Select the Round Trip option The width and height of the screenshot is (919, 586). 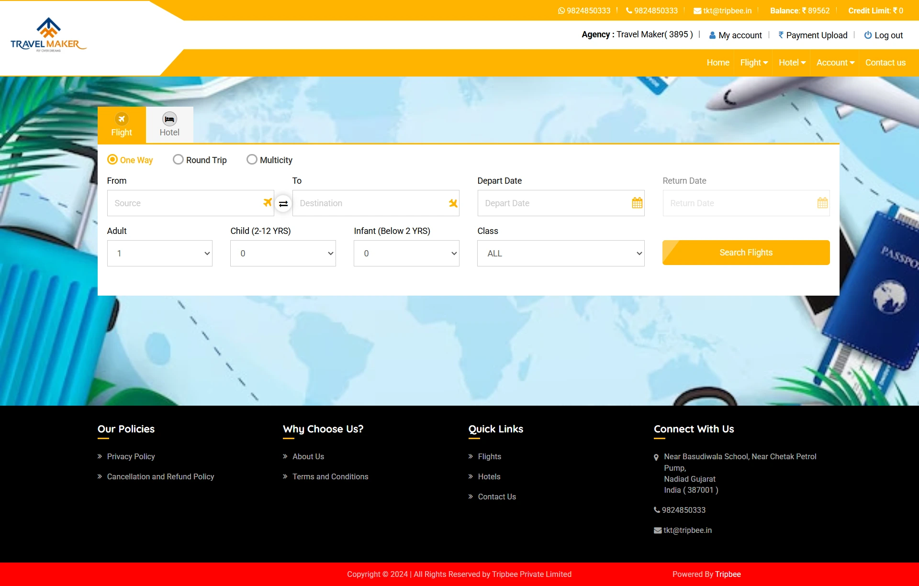pos(178,160)
